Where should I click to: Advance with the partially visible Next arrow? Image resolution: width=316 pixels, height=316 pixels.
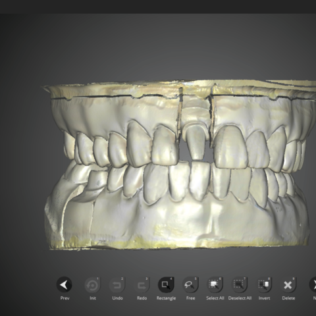pos(313,285)
